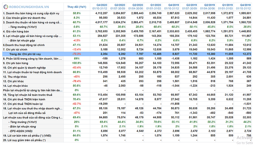The width and height of the screenshot is (253, 146).
Task: Click Q3/2020 net revenue value 3,624,274
Action: (x=119, y=22)
